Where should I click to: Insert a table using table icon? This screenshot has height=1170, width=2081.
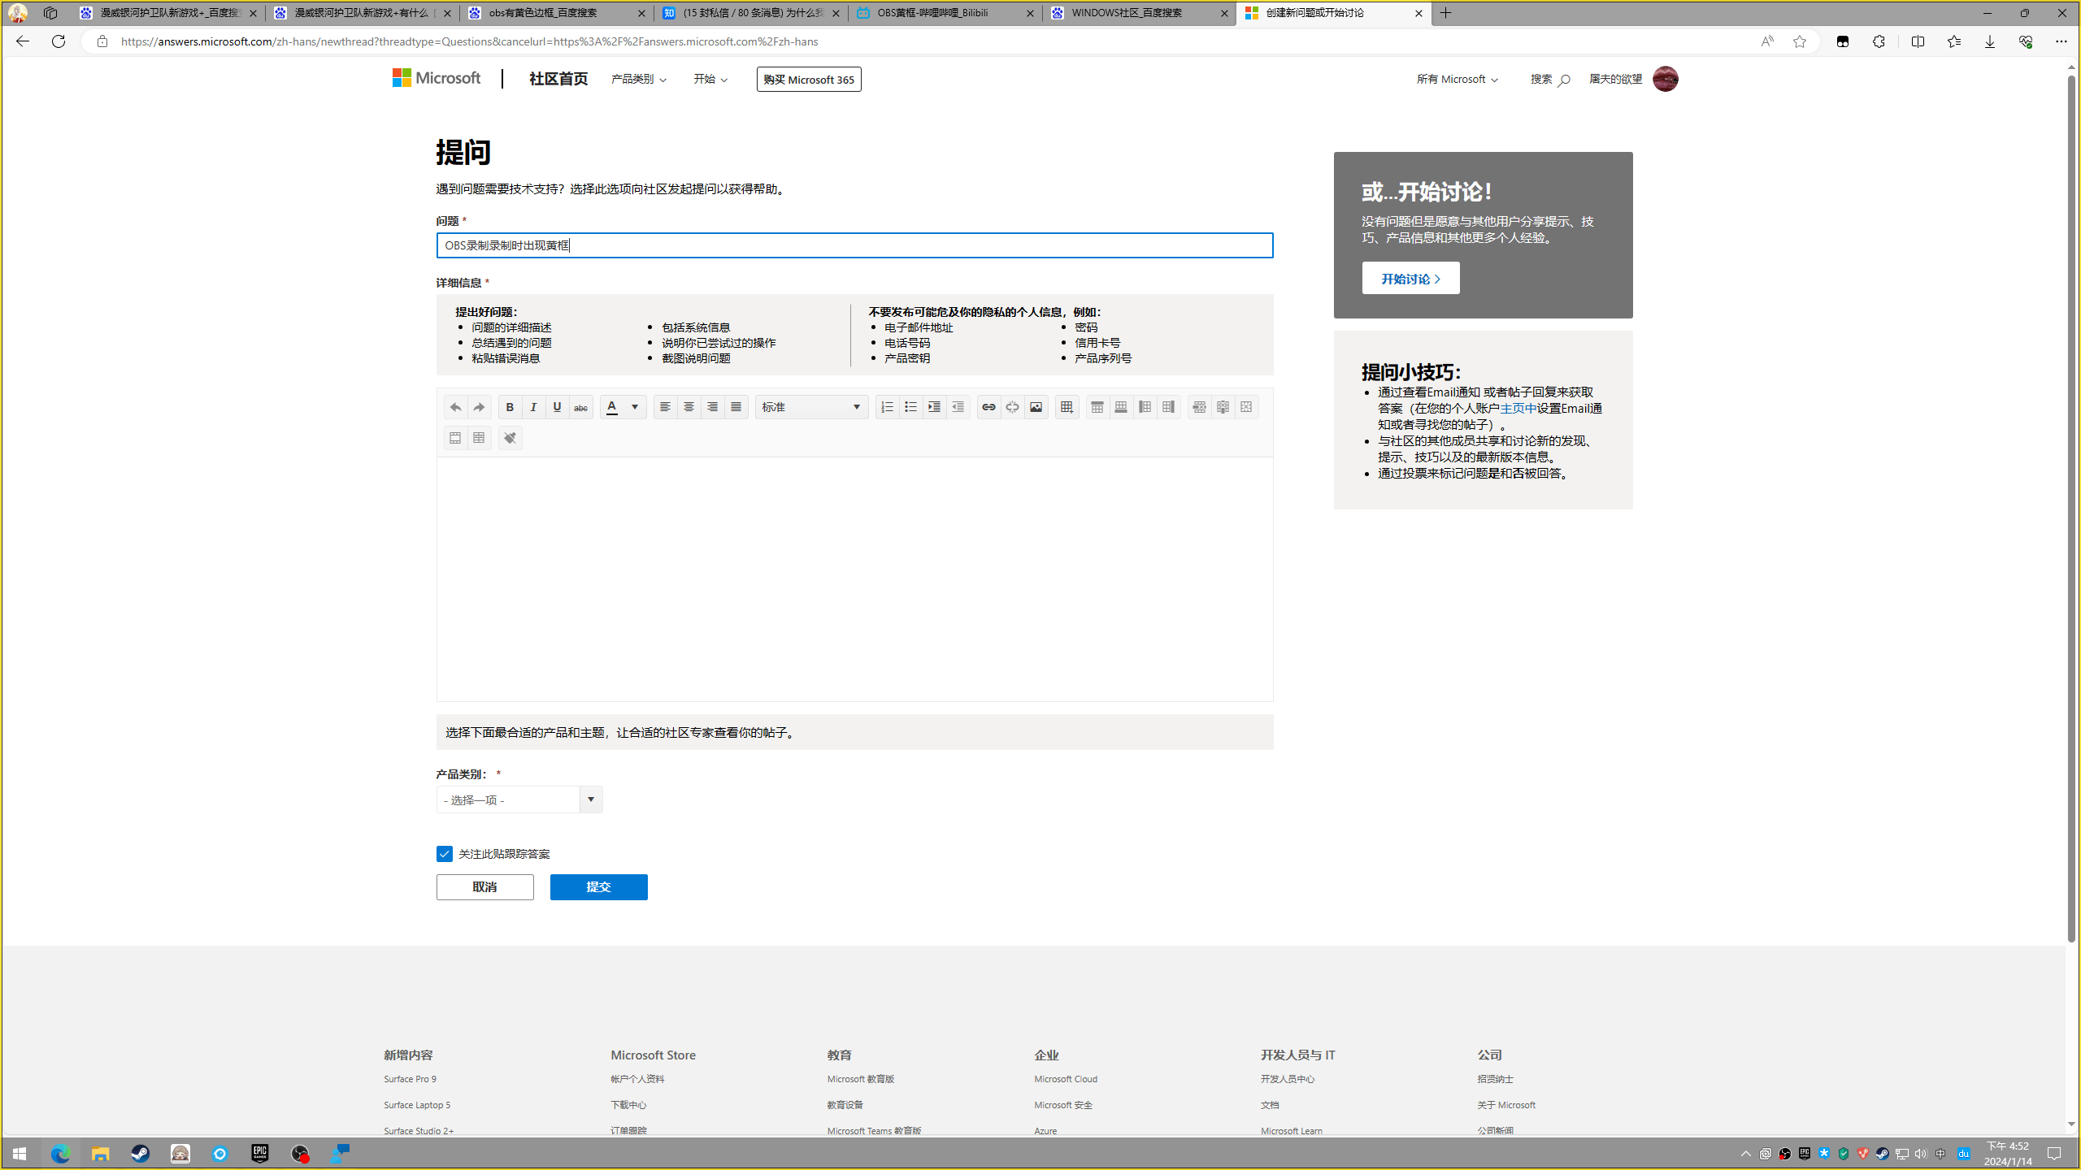tap(1067, 407)
